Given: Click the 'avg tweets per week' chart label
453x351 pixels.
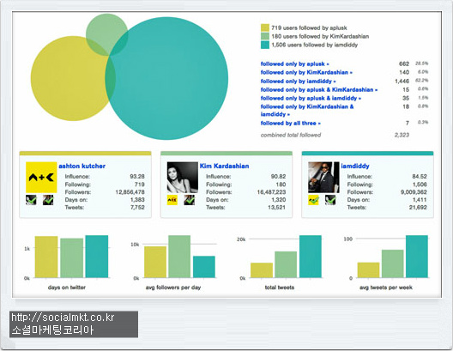Looking at the screenshot, I should pos(386,287).
